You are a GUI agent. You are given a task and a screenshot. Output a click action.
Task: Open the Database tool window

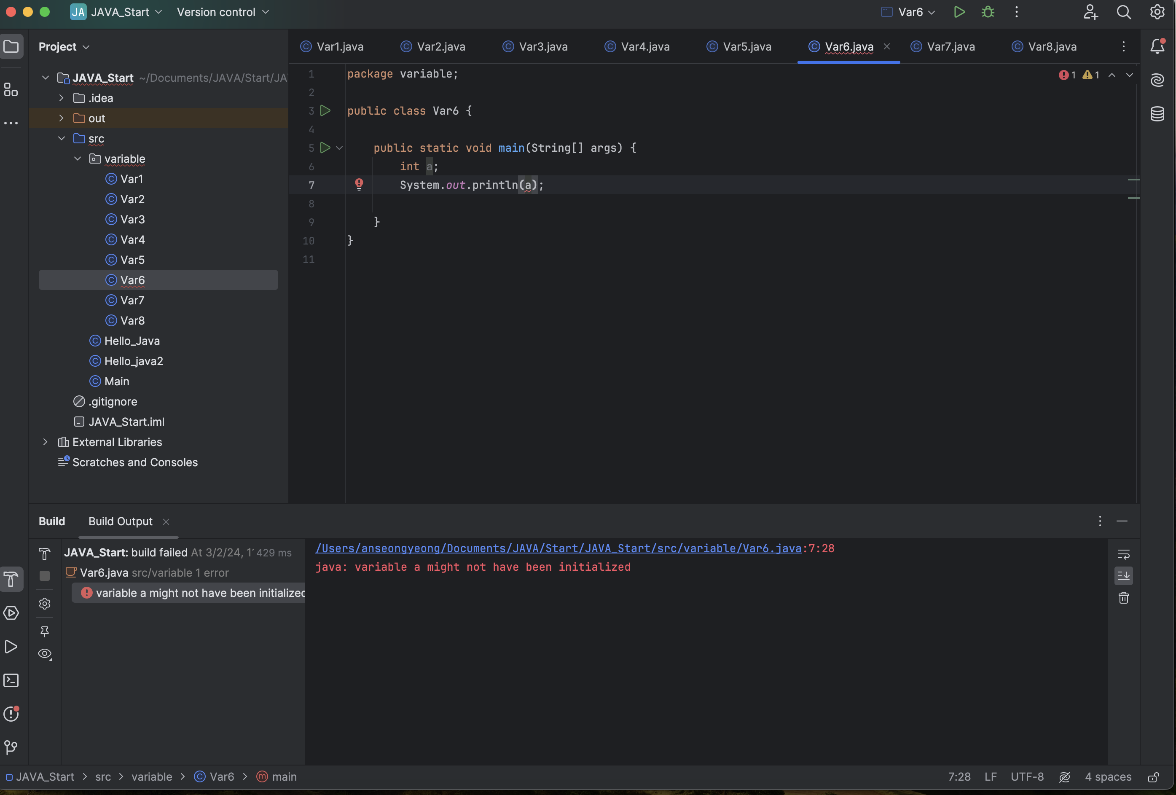pos(1157,114)
